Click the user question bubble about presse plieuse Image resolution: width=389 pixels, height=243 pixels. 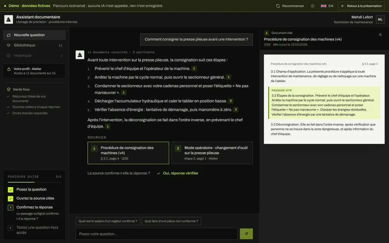pos(196,39)
